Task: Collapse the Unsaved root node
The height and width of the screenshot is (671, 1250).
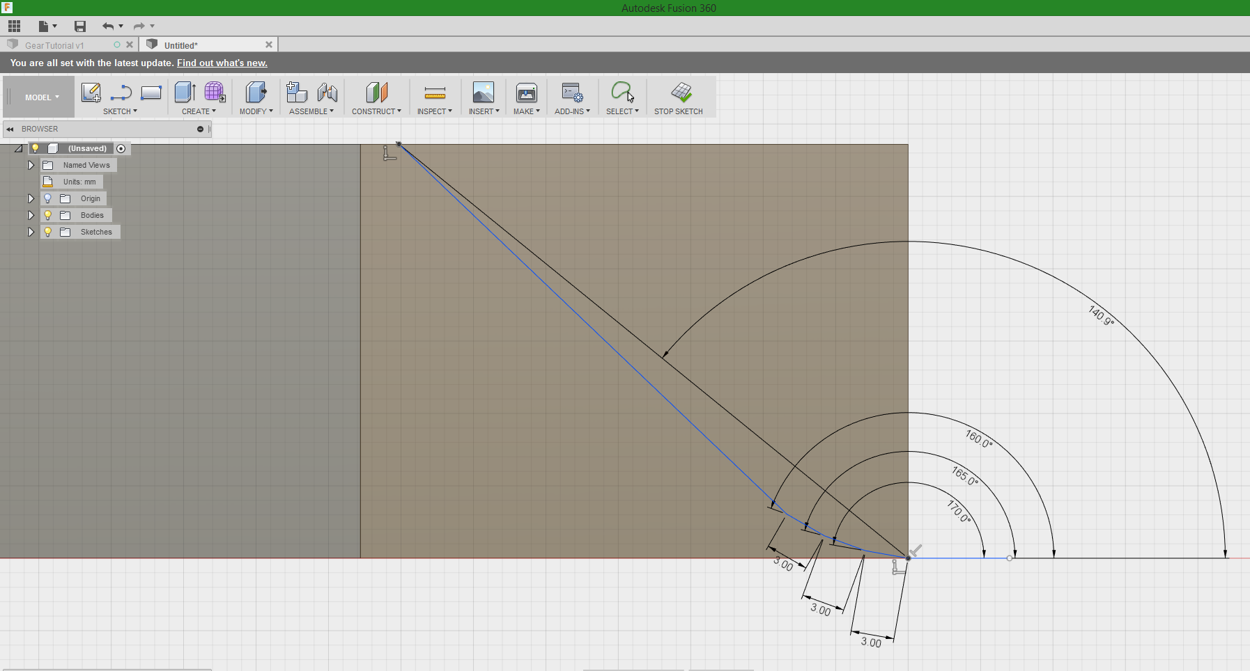Action: pos(19,148)
